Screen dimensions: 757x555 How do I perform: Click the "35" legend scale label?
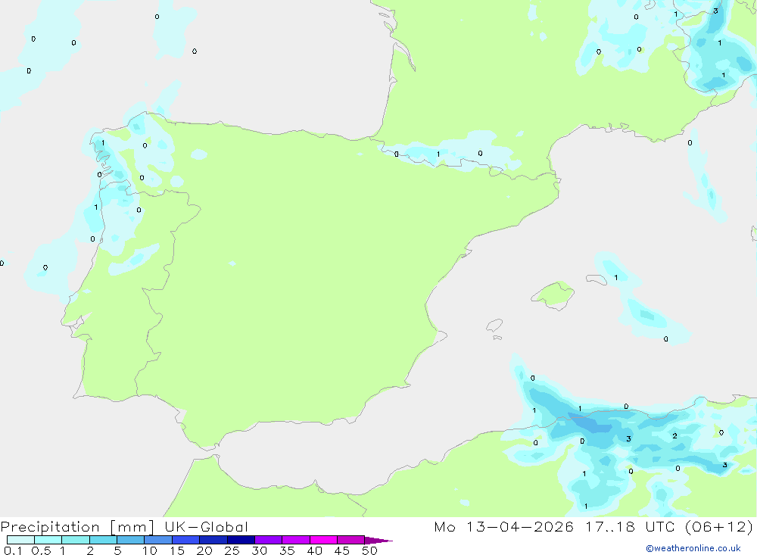(287, 550)
